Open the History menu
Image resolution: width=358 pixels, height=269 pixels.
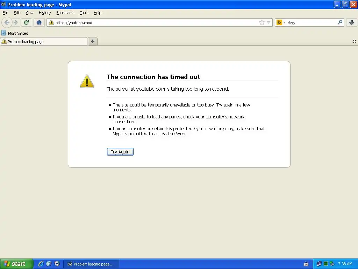pyautogui.click(x=45, y=13)
